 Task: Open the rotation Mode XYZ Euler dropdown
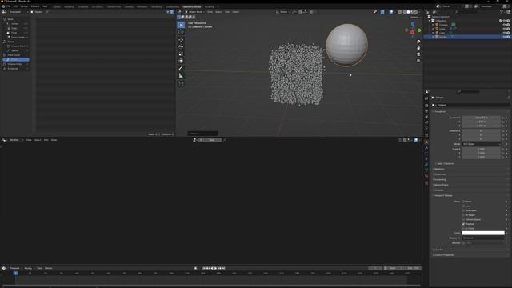482,144
